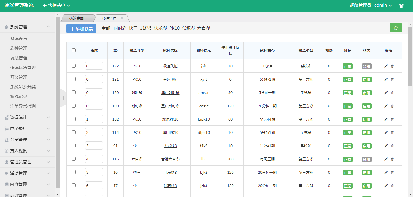
Task: Check the box for 重庆时时彩 row
Action: coord(73,105)
